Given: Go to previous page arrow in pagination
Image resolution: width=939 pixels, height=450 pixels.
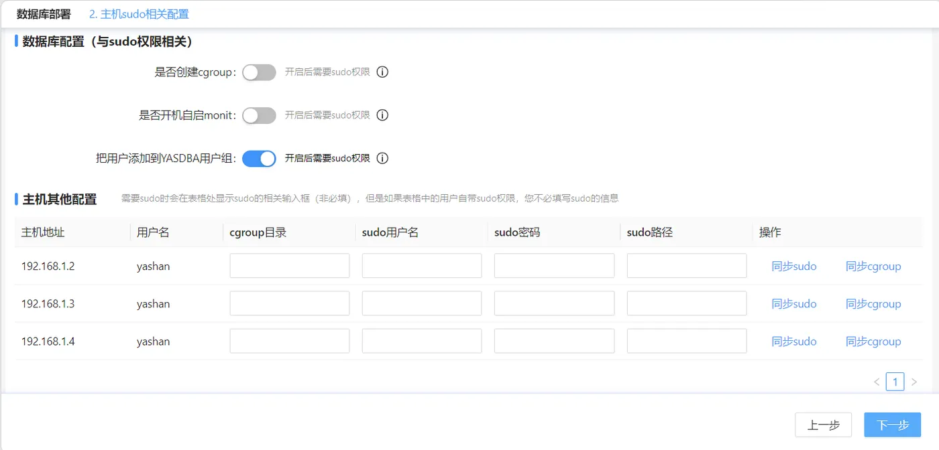Looking at the screenshot, I should tap(877, 382).
